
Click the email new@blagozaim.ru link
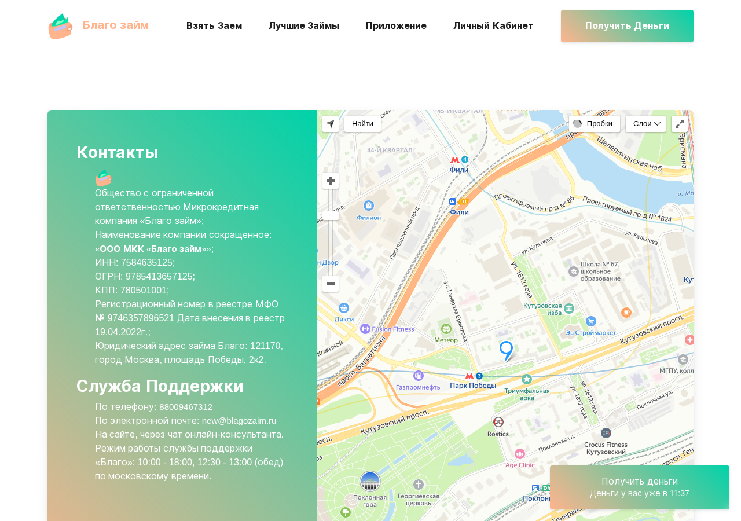tap(239, 421)
